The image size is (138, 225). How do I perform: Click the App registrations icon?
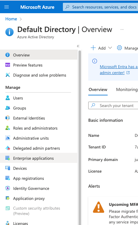(8, 178)
